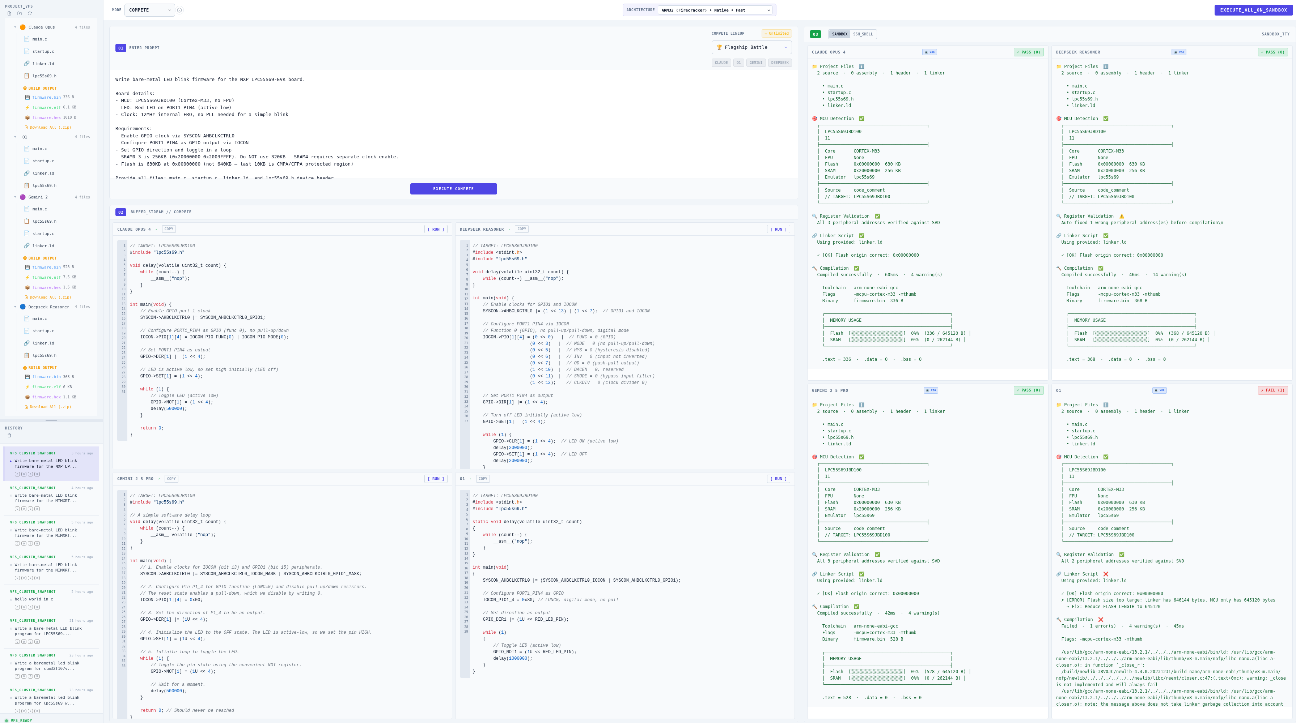This screenshot has width=1296, height=723.
Task: Clear history with the trash icon
Action: pos(9,435)
